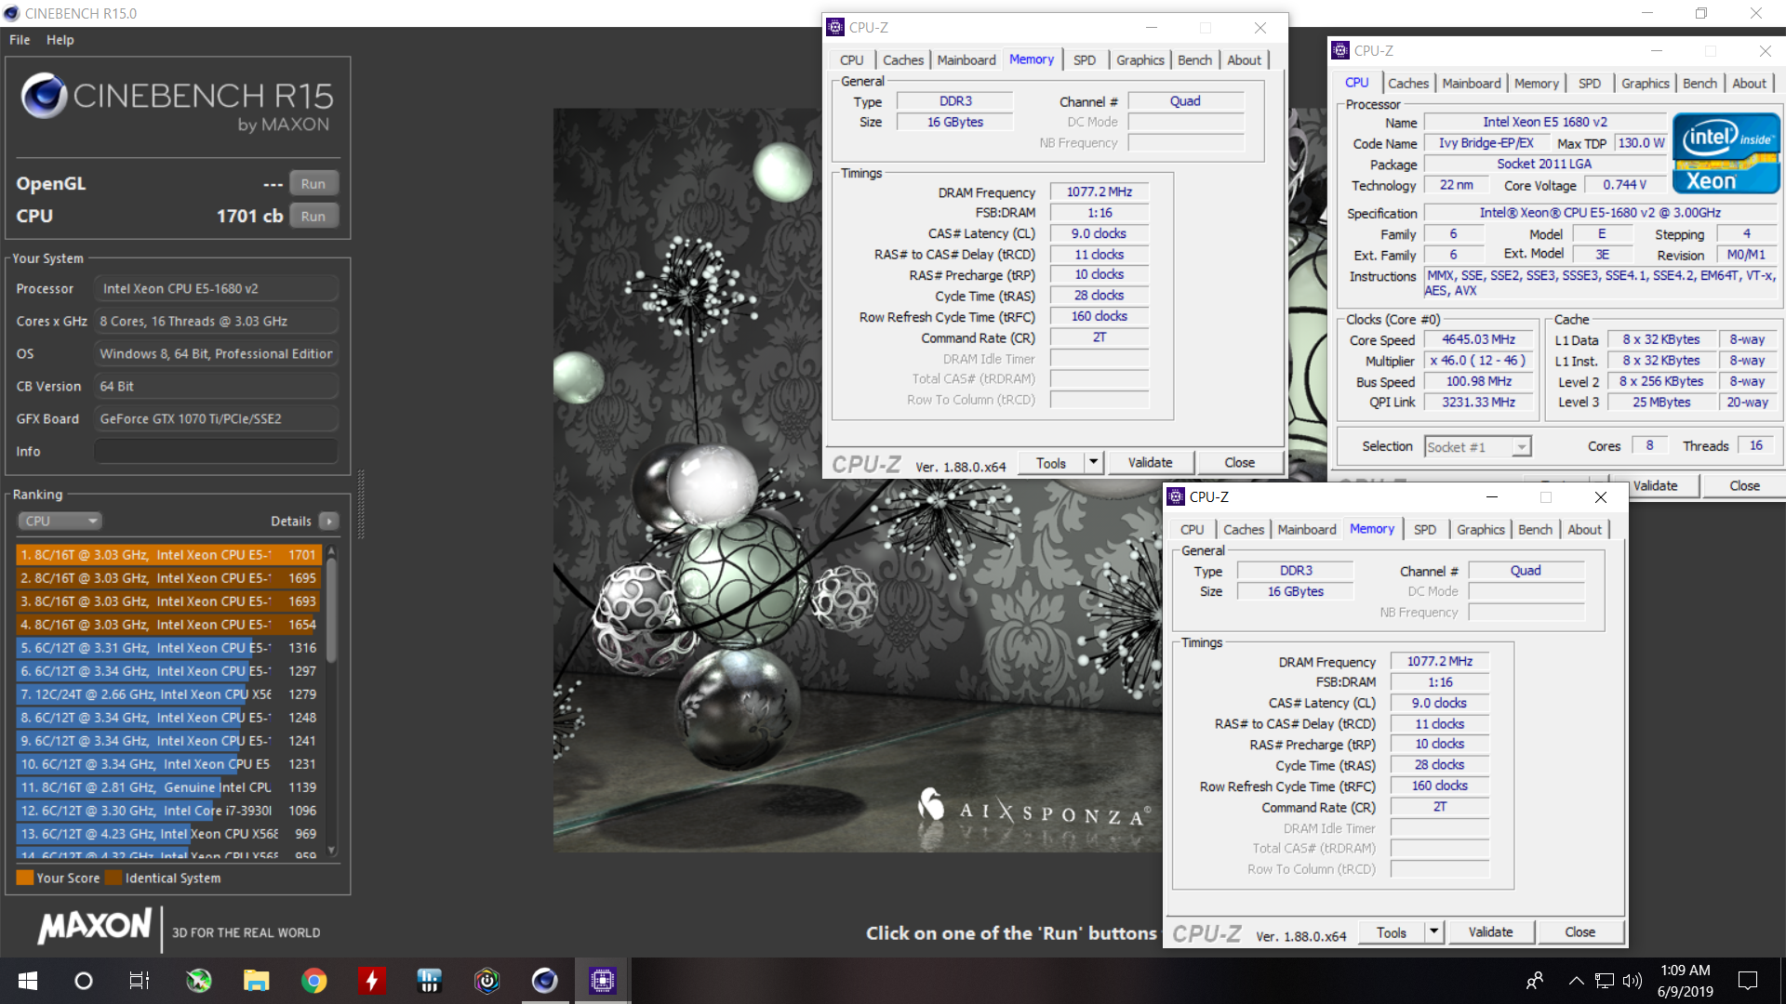
Task: Click Close button in top CPU-Z Memory window
Action: click(x=1239, y=463)
